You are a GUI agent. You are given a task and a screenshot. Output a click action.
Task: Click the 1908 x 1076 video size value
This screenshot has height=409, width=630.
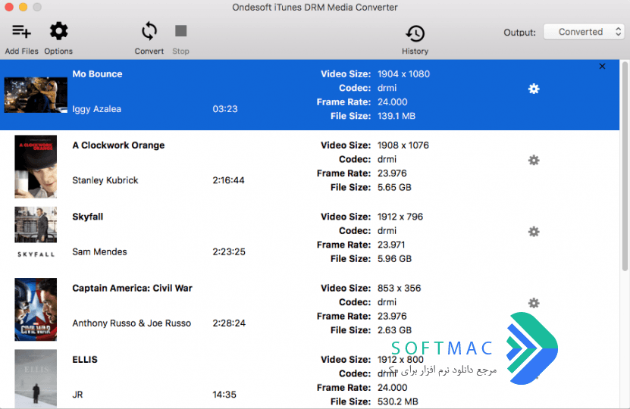pos(403,145)
